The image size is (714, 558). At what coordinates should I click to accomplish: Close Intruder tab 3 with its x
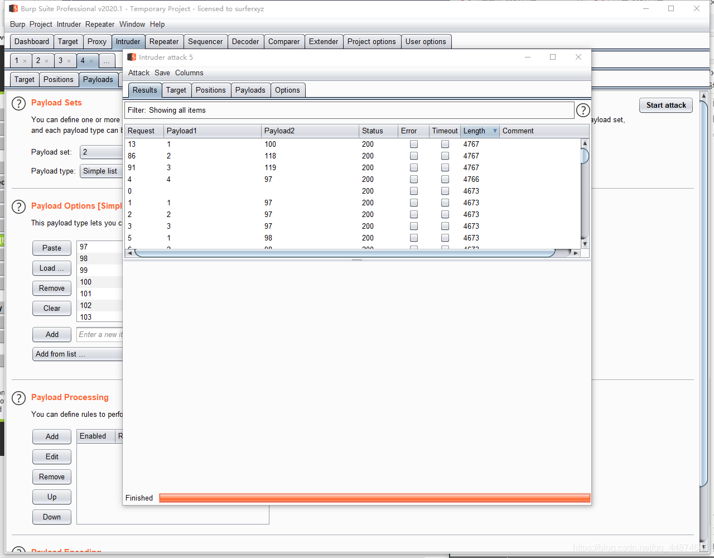(x=69, y=61)
